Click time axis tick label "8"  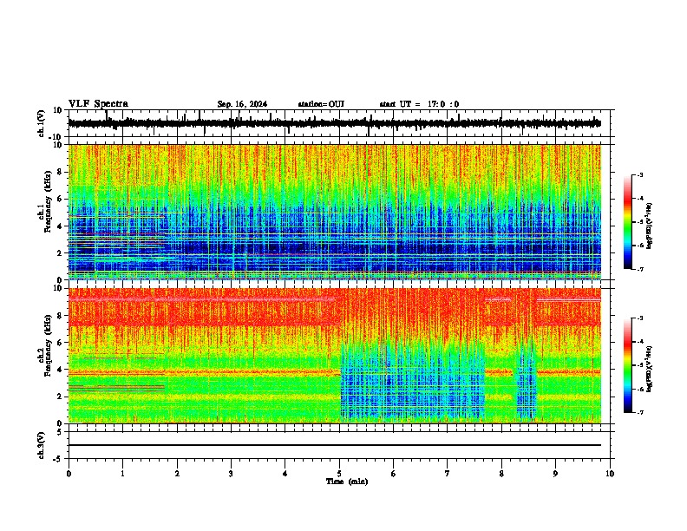pos(501,474)
